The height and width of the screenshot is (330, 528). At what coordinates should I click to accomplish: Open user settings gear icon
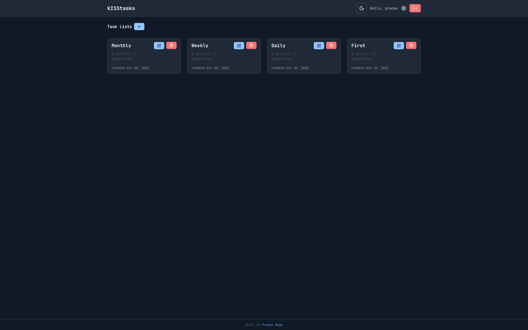point(404,8)
